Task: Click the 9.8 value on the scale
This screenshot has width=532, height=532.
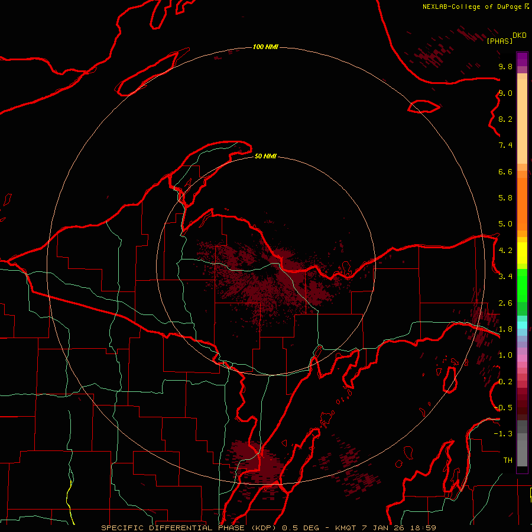Action: click(505, 66)
